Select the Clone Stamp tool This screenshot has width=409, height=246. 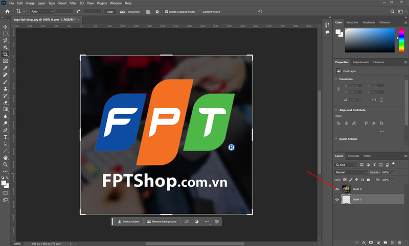coord(5,89)
